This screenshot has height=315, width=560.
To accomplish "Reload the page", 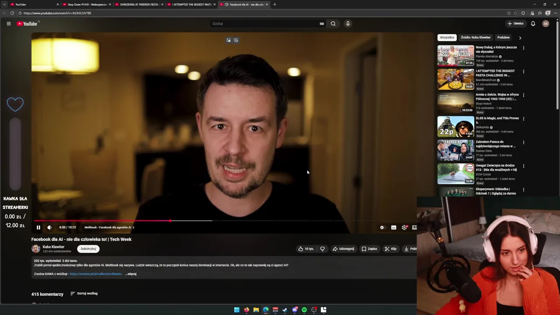I will (12, 13).
